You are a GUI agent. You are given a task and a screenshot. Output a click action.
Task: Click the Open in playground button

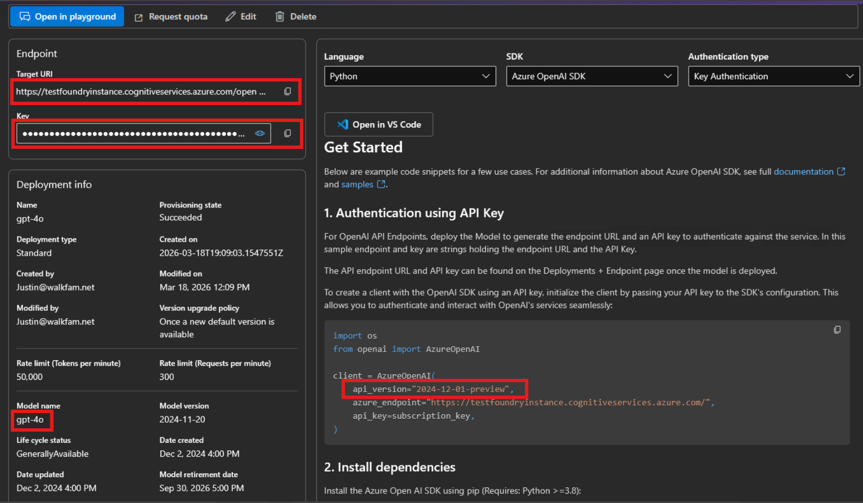67,17
